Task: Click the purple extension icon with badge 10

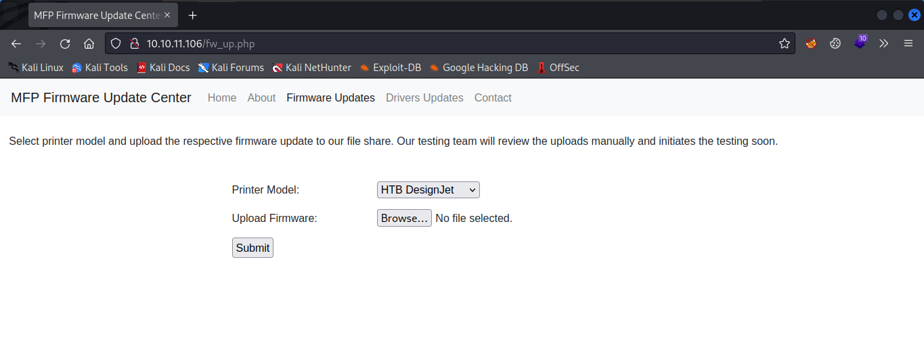Action: (x=860, y=43)
